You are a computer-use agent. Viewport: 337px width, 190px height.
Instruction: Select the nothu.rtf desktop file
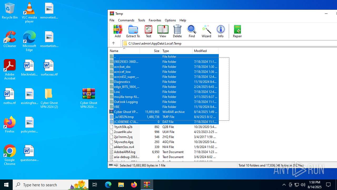coord(10,96)
